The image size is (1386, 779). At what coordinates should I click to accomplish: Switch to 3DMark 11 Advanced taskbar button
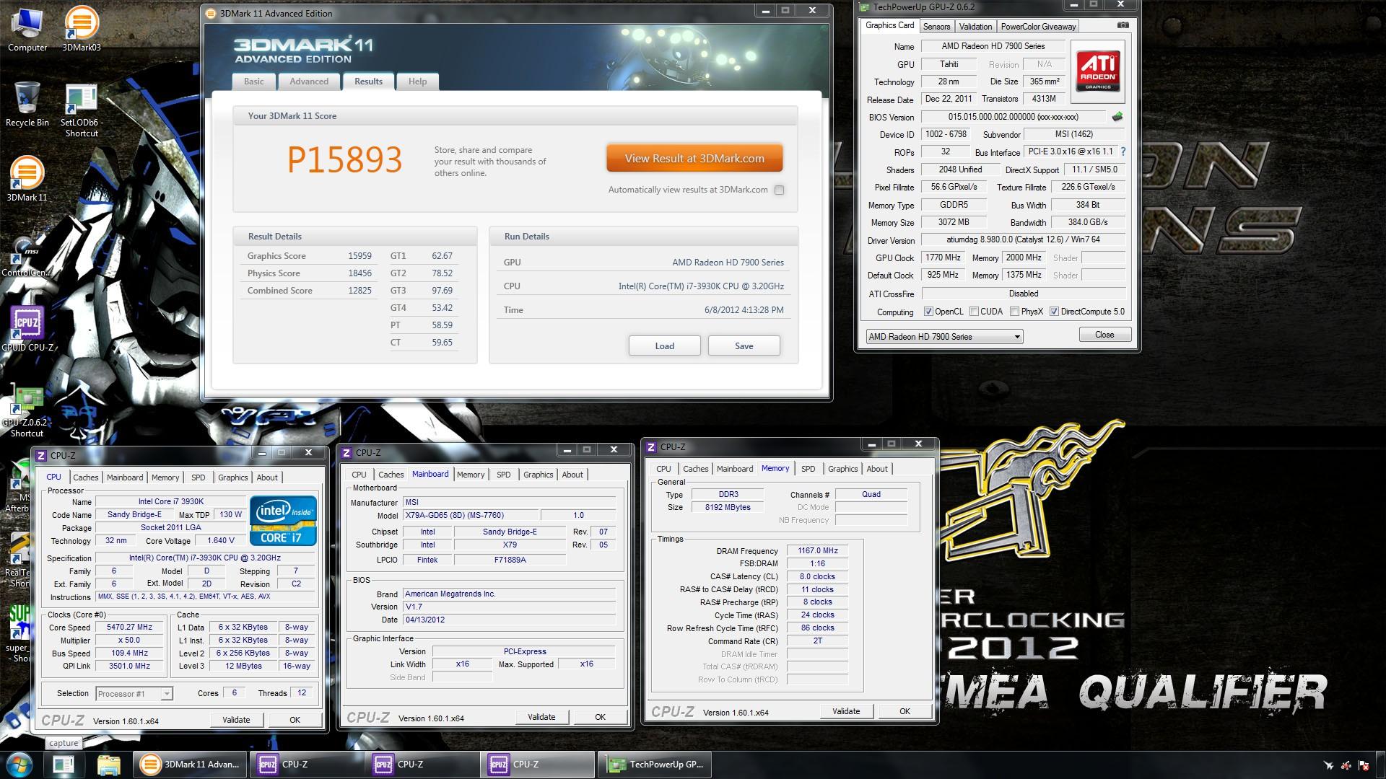coord(190,765)
